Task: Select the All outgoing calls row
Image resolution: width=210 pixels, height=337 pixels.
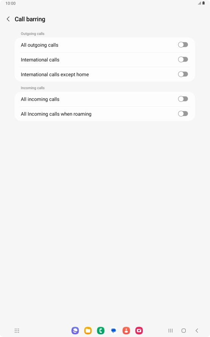Action: coord(105,45)
